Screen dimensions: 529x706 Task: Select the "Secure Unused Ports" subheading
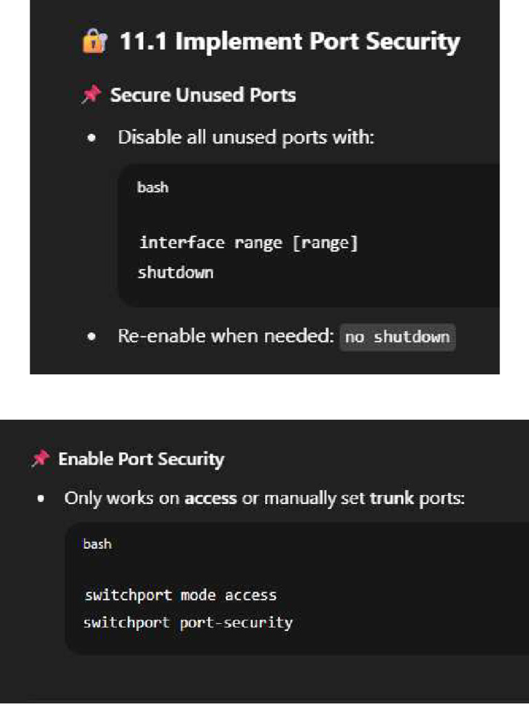pyautogui.click(x=203, y=95)
